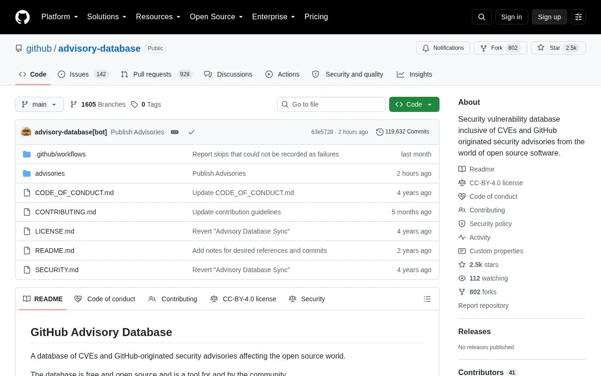Image resolution: width=601 pixels, height=376 pixels.
Task: Expand the Resources dropdown
Action: (158, 17)
